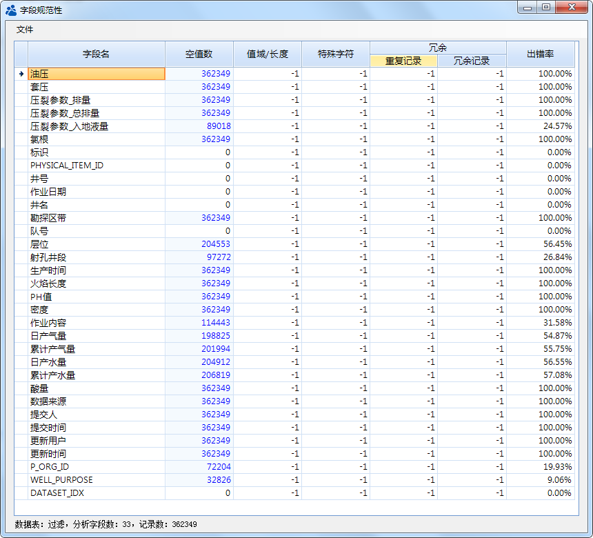Open null count link 72204
The width and height of the screenshot is (593, 538).
[x=219, y=467]
